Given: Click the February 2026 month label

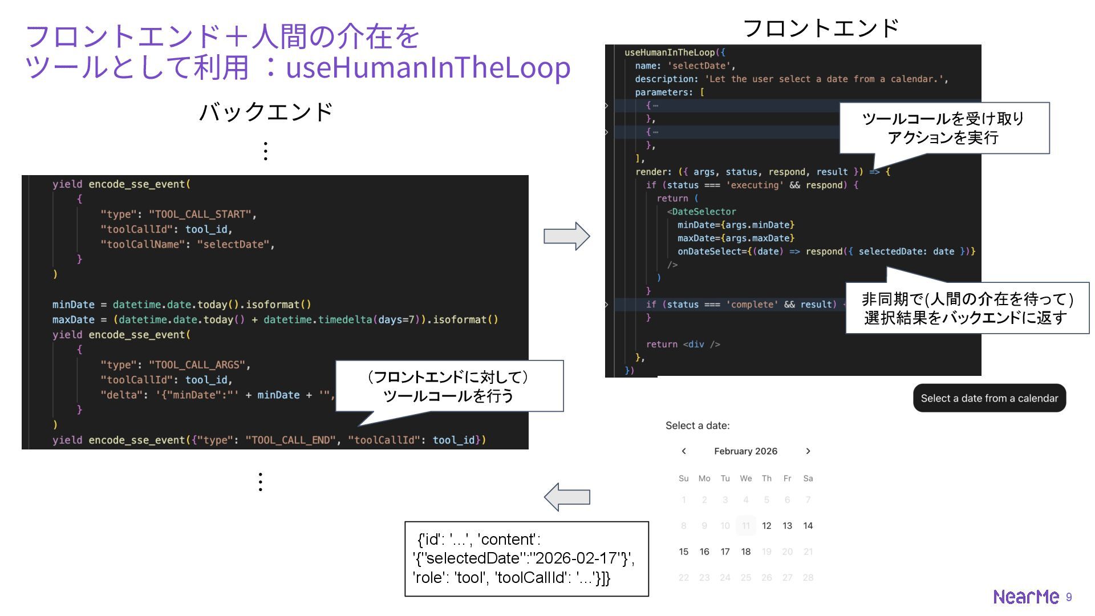Looking at the screenshot, I should (x=745, y=451).
